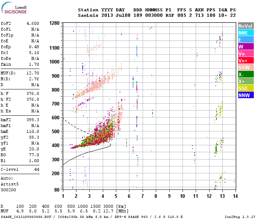256x219 pixels.
Task: Select the E blue legend swatch
Action: 246,39
